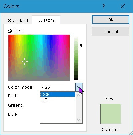
Task: Click the Green label
Action: [15, 105]
